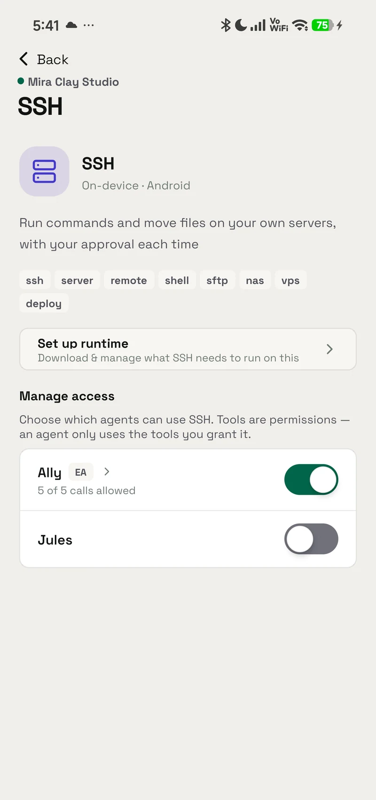Tap 'On-device · Android' subtitle

click(x=136, y=185)
